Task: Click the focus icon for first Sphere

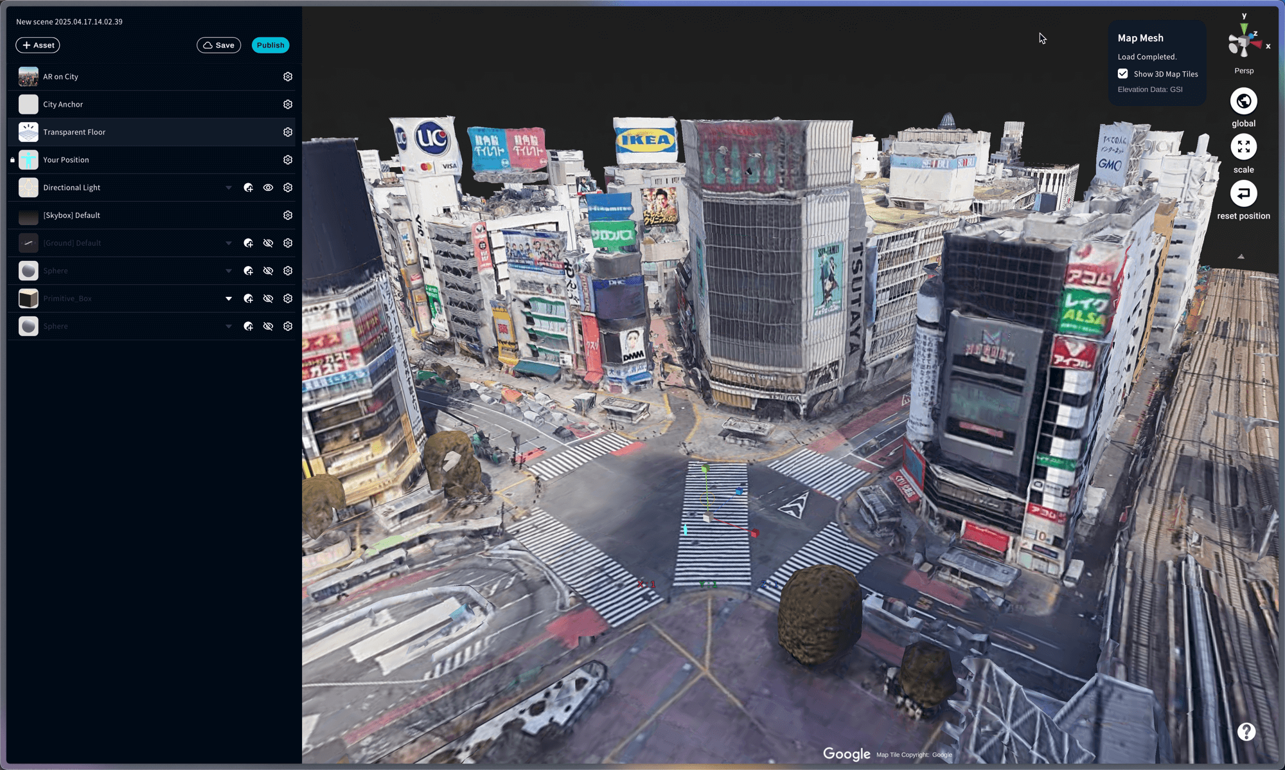Action: (x=248, y=271)
